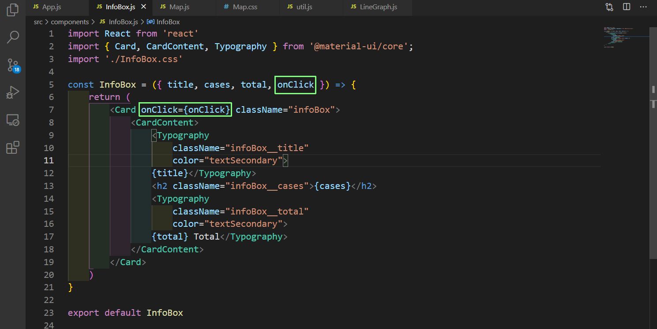
Task: Split the editor to the right
Action: [627, 7]
